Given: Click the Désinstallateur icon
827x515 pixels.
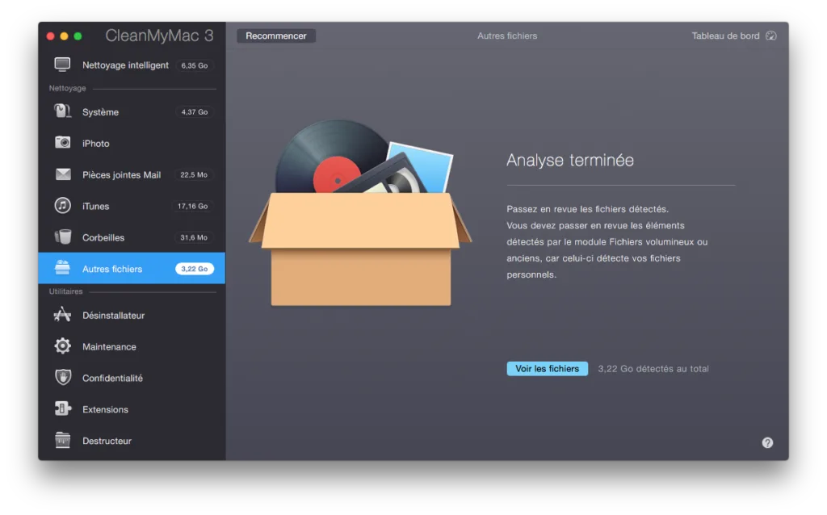Looking at the screenshot, I should tap(62, 315).
